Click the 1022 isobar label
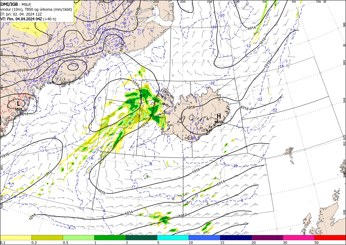Image resolution: width=346 pixels, height=245 pixels. click(x=50, y=38)
